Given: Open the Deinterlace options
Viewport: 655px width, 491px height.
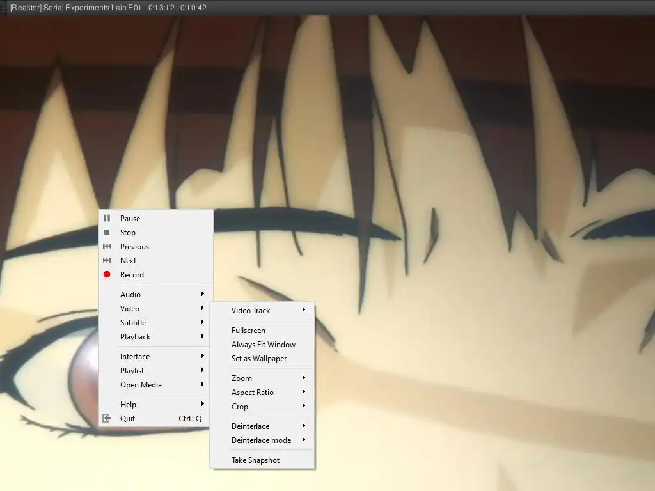Looking at the screenshot, I should click(262, 426).
